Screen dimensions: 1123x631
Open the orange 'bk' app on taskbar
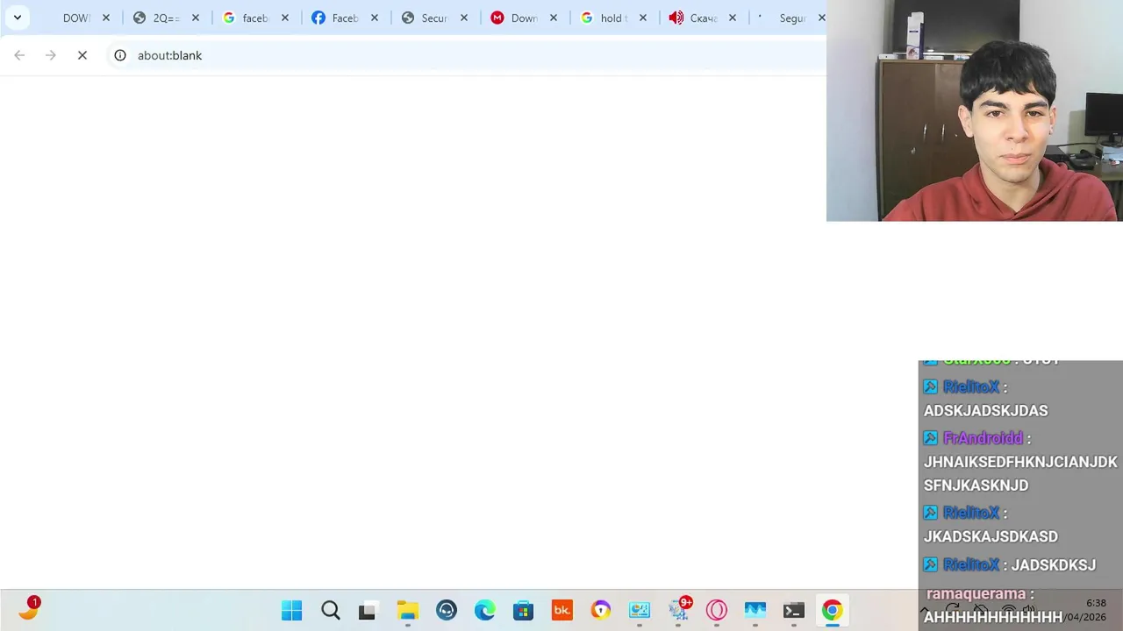pos(562,610)
